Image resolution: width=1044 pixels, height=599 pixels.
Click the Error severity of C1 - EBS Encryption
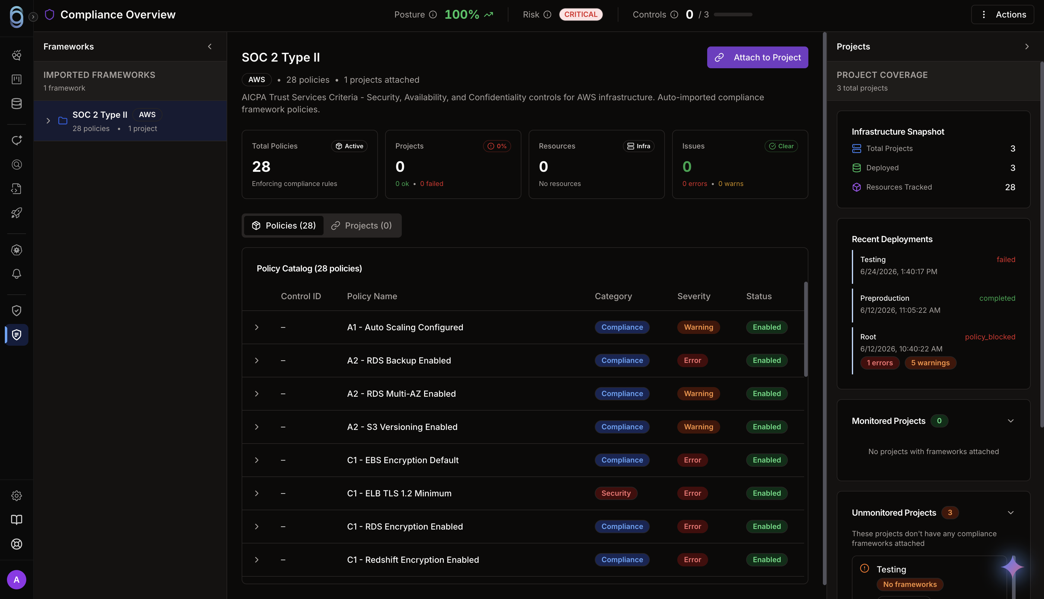[x=693, y=460]
